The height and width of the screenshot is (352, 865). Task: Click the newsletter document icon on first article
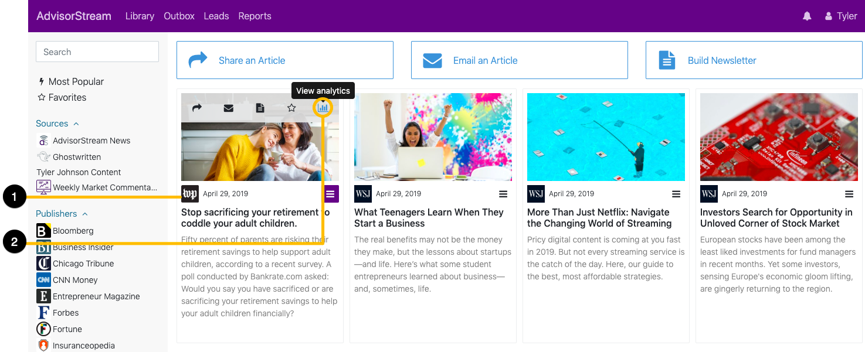[260, 108]
